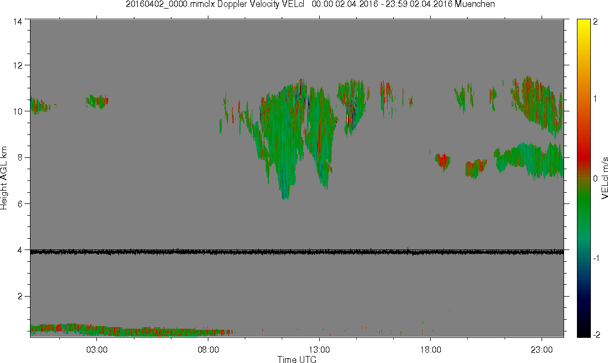Click the 'Height AGL km' y-axis label
608x363 pixels.
coord(4,178)
